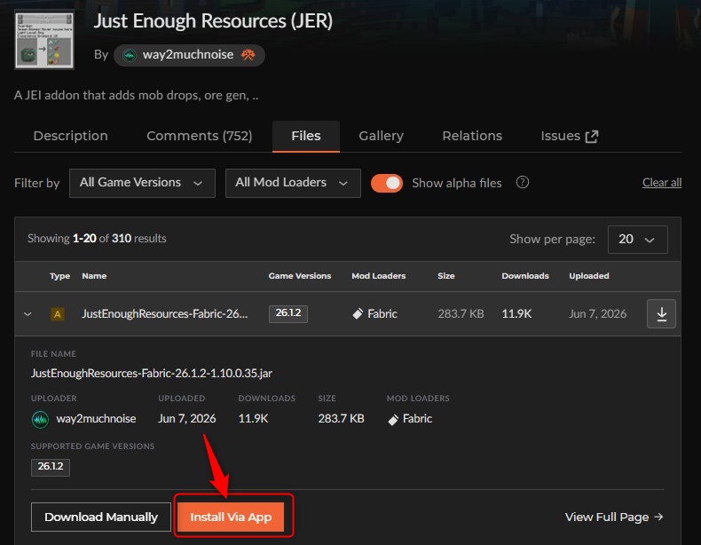Go to the Relations tab

point(472,136)
